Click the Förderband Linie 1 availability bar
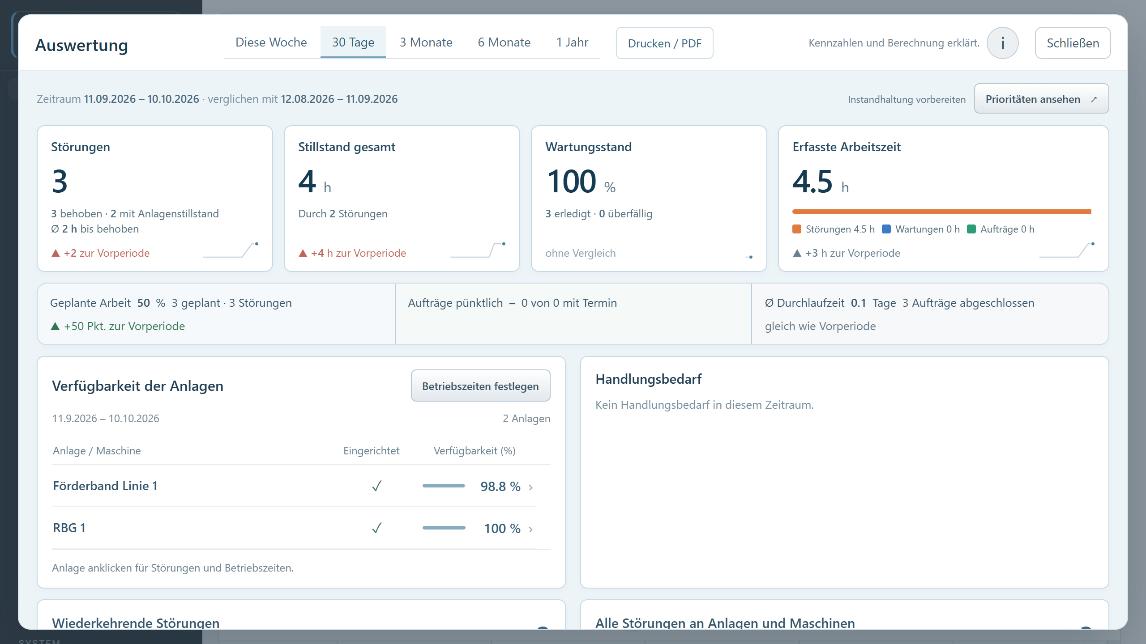Screen dimensions: 1146x644 click(444, 486)
